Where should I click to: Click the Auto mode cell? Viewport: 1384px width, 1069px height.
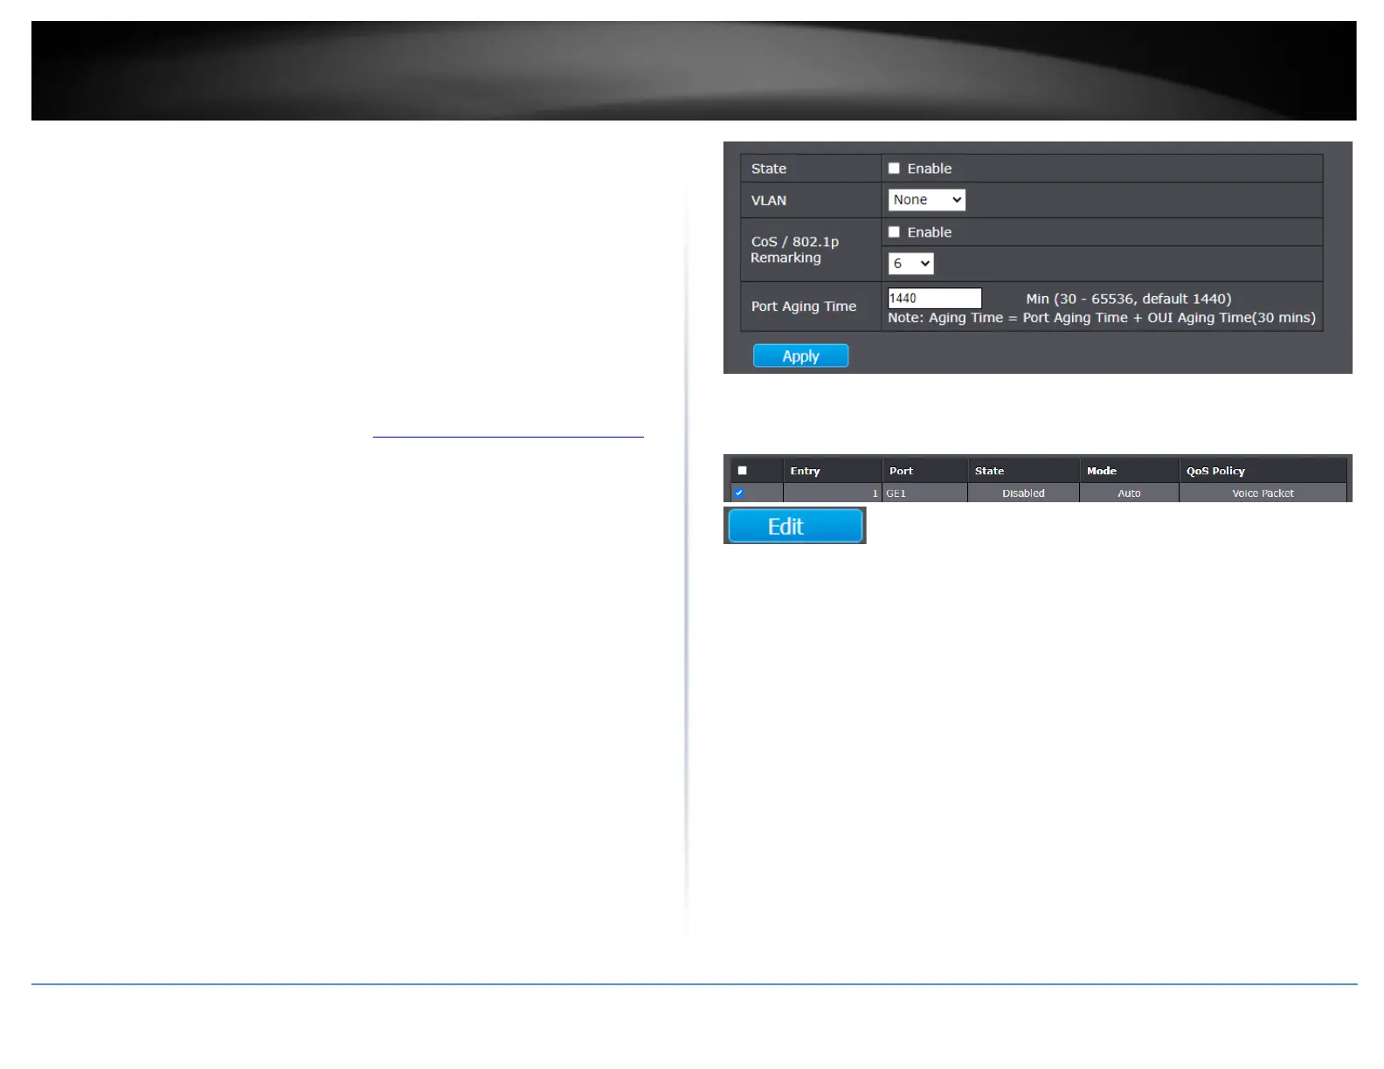click(x=1129, y=493)
